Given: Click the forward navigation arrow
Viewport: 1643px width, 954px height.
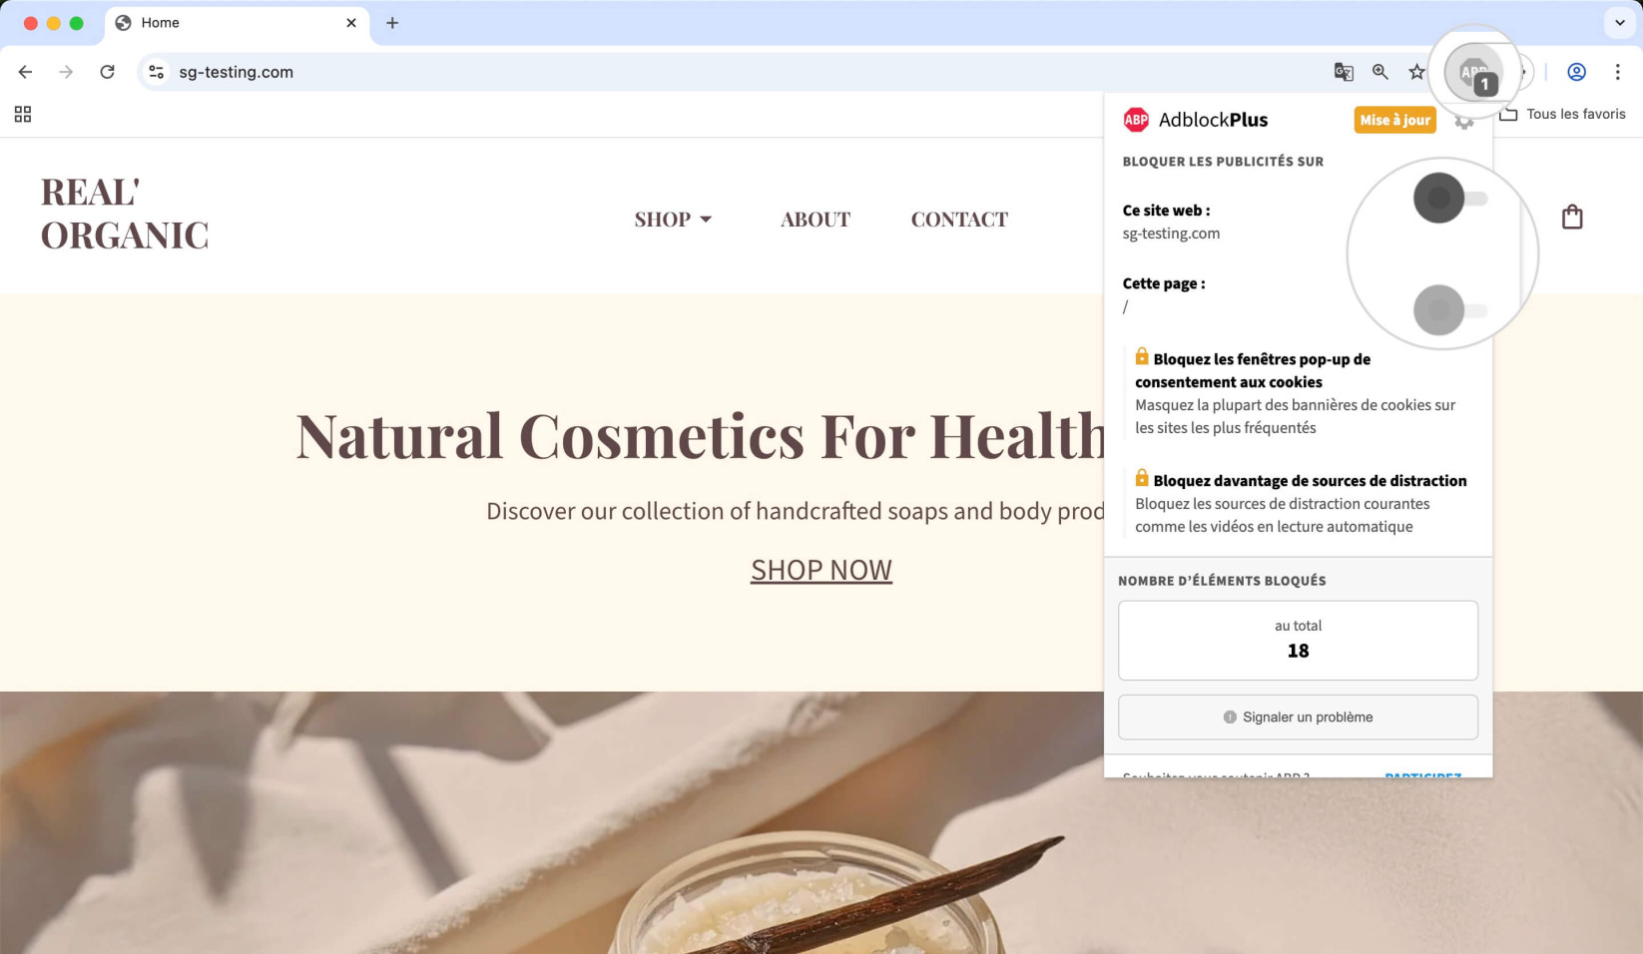Looking at the screenshot, I should (x=66, y=72).
